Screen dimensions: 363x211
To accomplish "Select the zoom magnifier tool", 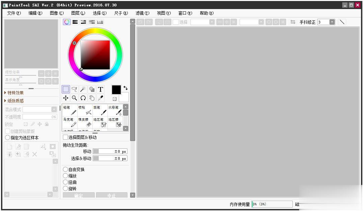I will (74, 98).
